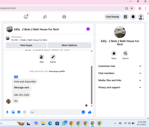The height and width of the screenshot is (127, 149).
Task: Open the emoji smiley picker
Action: (83, 112)
